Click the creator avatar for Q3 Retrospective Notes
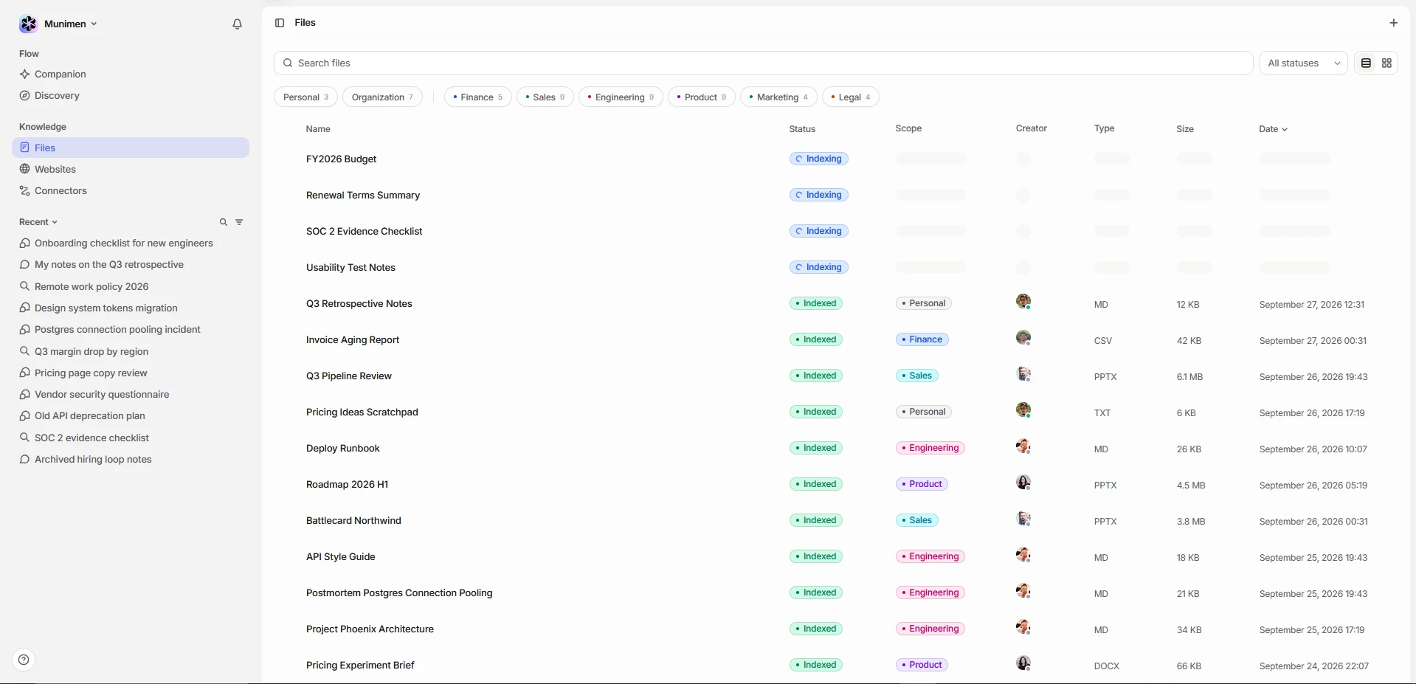This screenshot has height=684, width=1416. [1023, 301]
